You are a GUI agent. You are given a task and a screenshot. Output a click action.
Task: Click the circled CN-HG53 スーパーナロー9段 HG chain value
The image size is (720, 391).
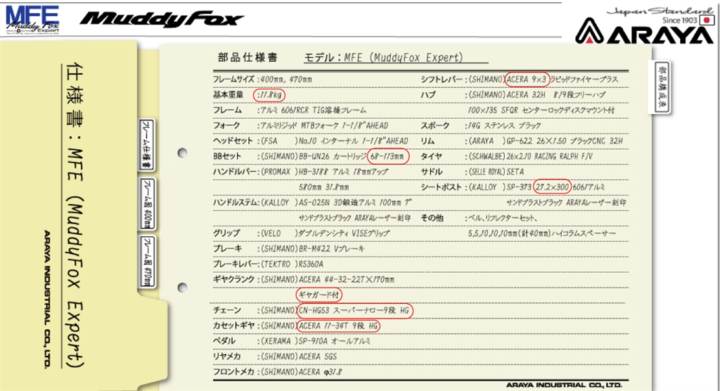tap(354, 311)
